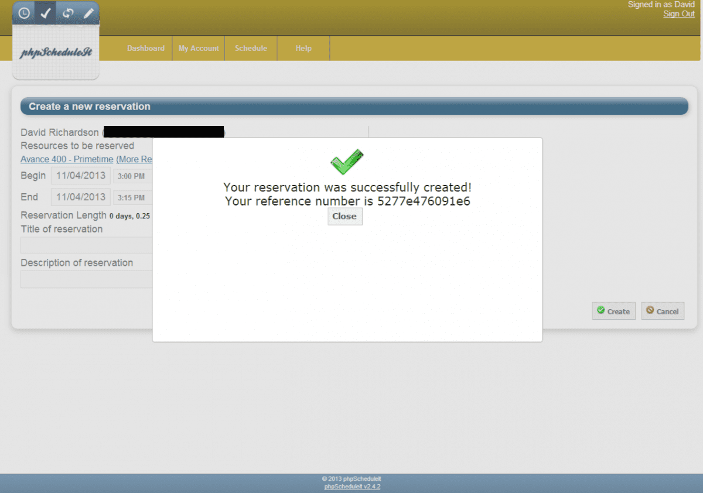Image resolution: width=703 pixels, height=493 pixels.
Task: Open the Help menu
Action: [303, 49]
